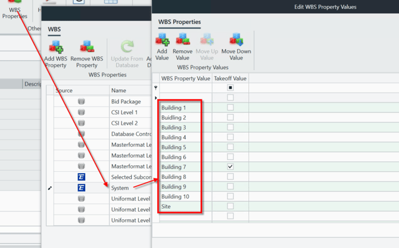This screenshot has width=399, height=248.
Task: Toggle the Takeoff Value header filter checkbox
Action: point(230,88)
